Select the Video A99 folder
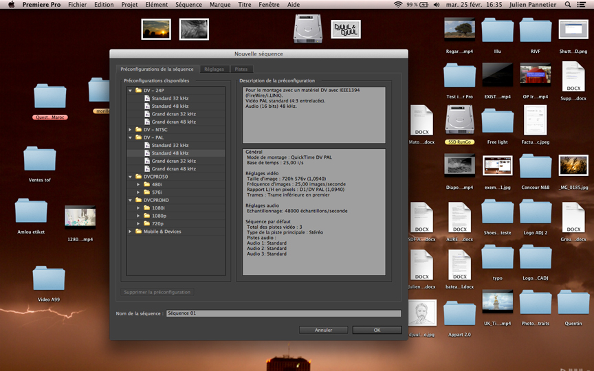 49,278
